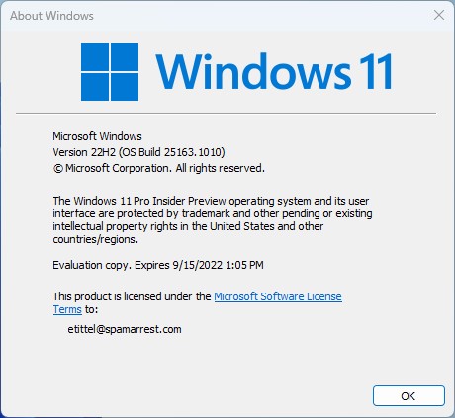
Task: Click the 'Windows 11 Pro Insider Preview' paragraph line
Action: point(211,201)
